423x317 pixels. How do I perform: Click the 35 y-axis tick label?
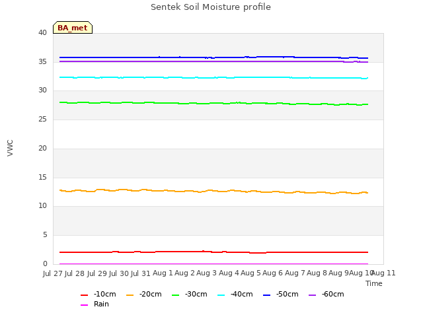tap(42, 61)
